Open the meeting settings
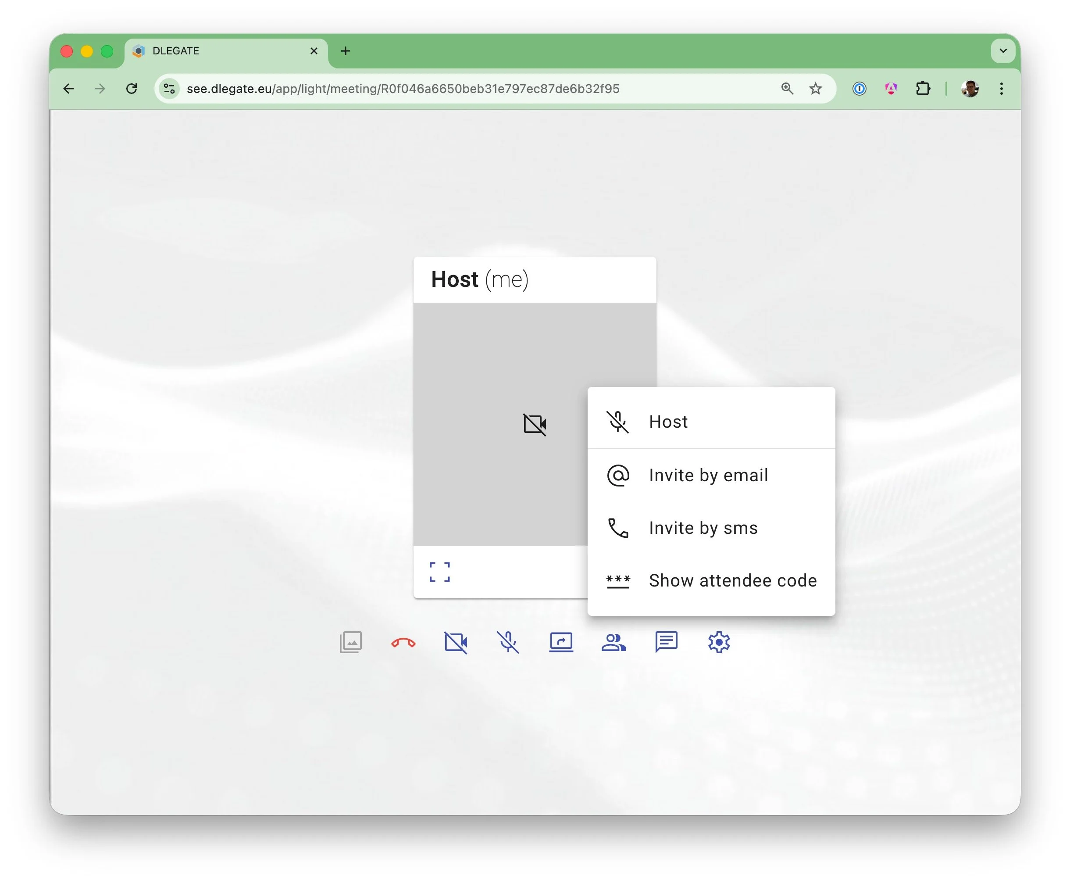1070x880 pixels. [719, 642]
